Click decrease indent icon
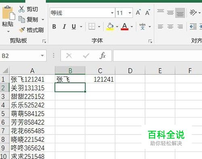 (x=193, y=27)
